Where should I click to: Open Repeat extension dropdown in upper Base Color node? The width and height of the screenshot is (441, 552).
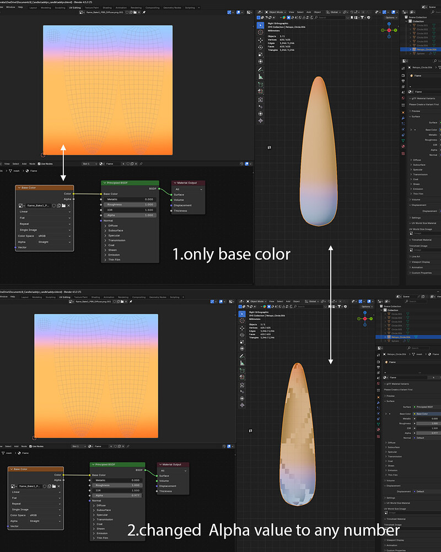pos(45,224)
